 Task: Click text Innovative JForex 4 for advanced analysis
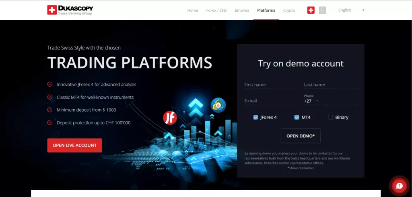pyautogui.click(x=97, y=85)
